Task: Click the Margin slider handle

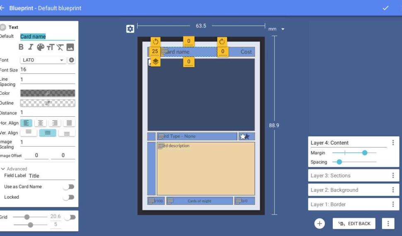Action: click(x=365, y=153)
